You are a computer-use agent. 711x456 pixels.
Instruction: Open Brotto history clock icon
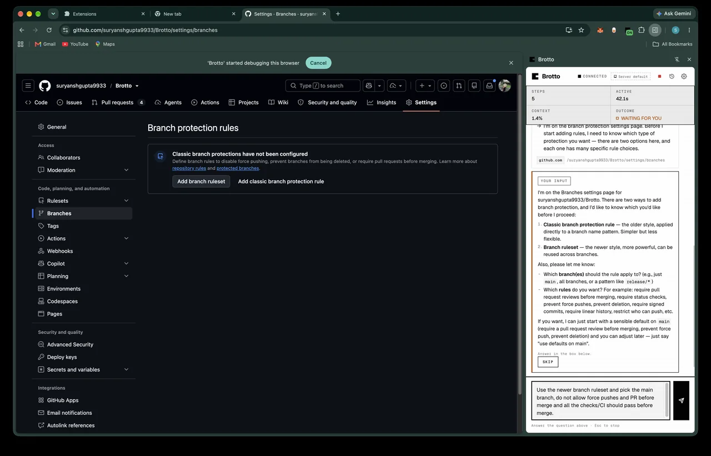tap(672, 77)
